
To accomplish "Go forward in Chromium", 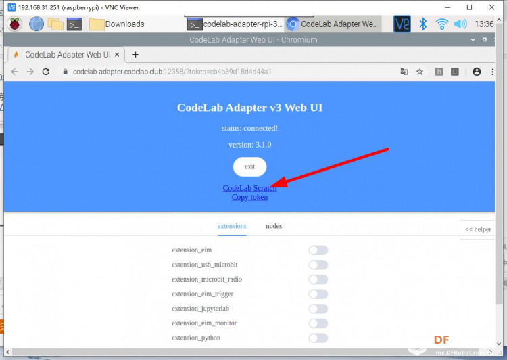I will tap(30, 72).
